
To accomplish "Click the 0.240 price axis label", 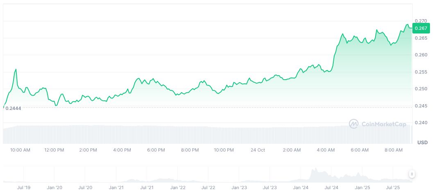I will coord(421,123).
